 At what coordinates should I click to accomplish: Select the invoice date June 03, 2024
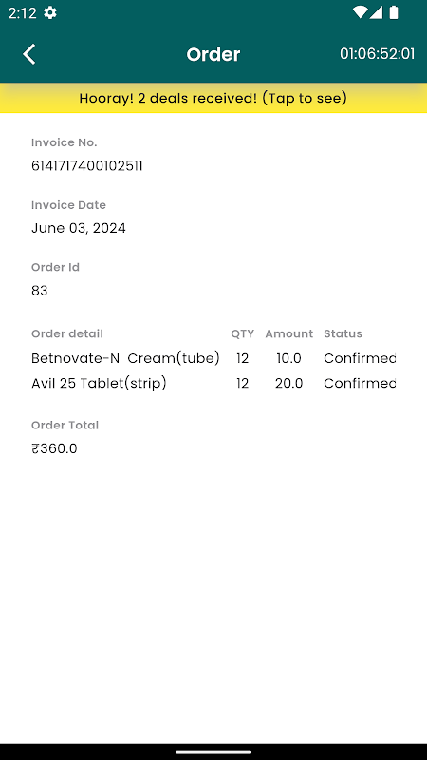[x=79, y=228]
